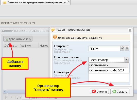Clear the Контрагент field with X icon
The height and width of the screenshot is (100, 137).
point(127,48)
